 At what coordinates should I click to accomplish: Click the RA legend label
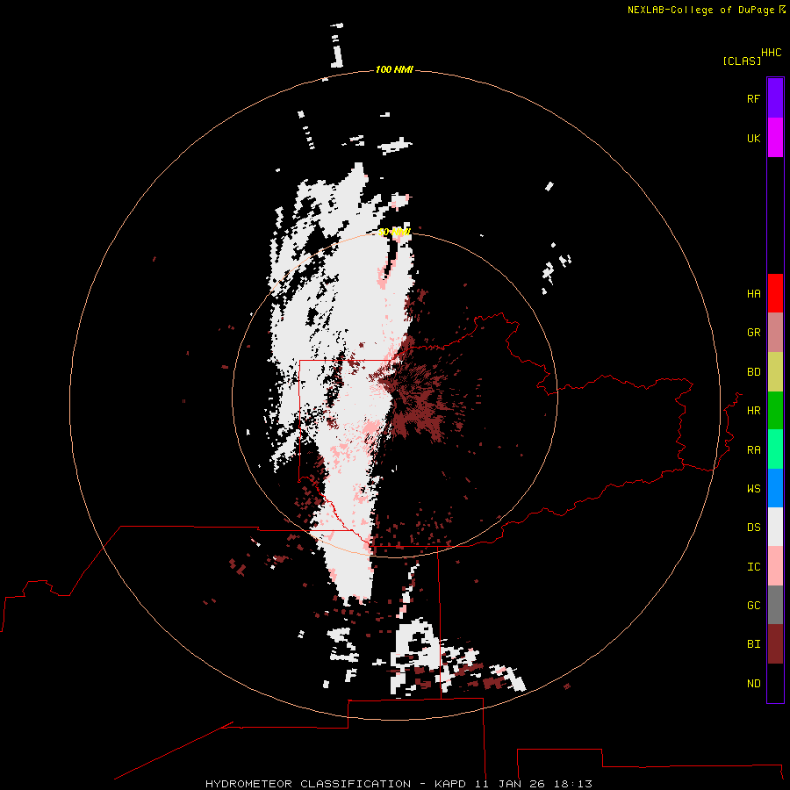[x=753, y=450]
